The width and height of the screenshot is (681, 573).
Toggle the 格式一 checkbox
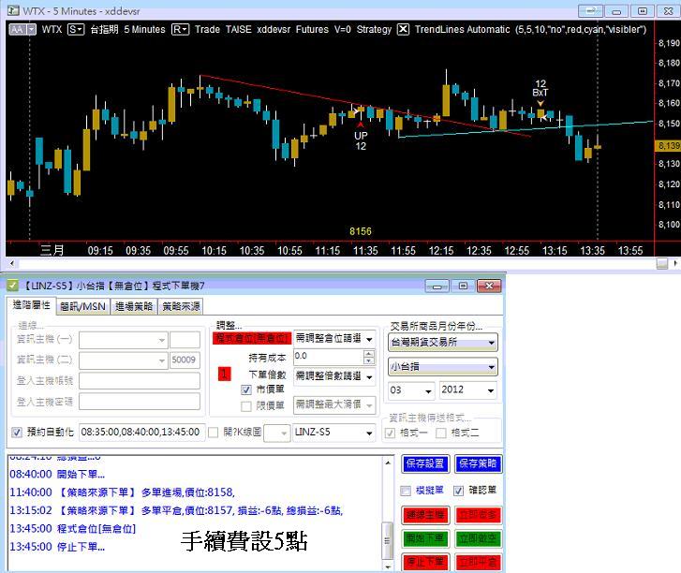point(390,433)
